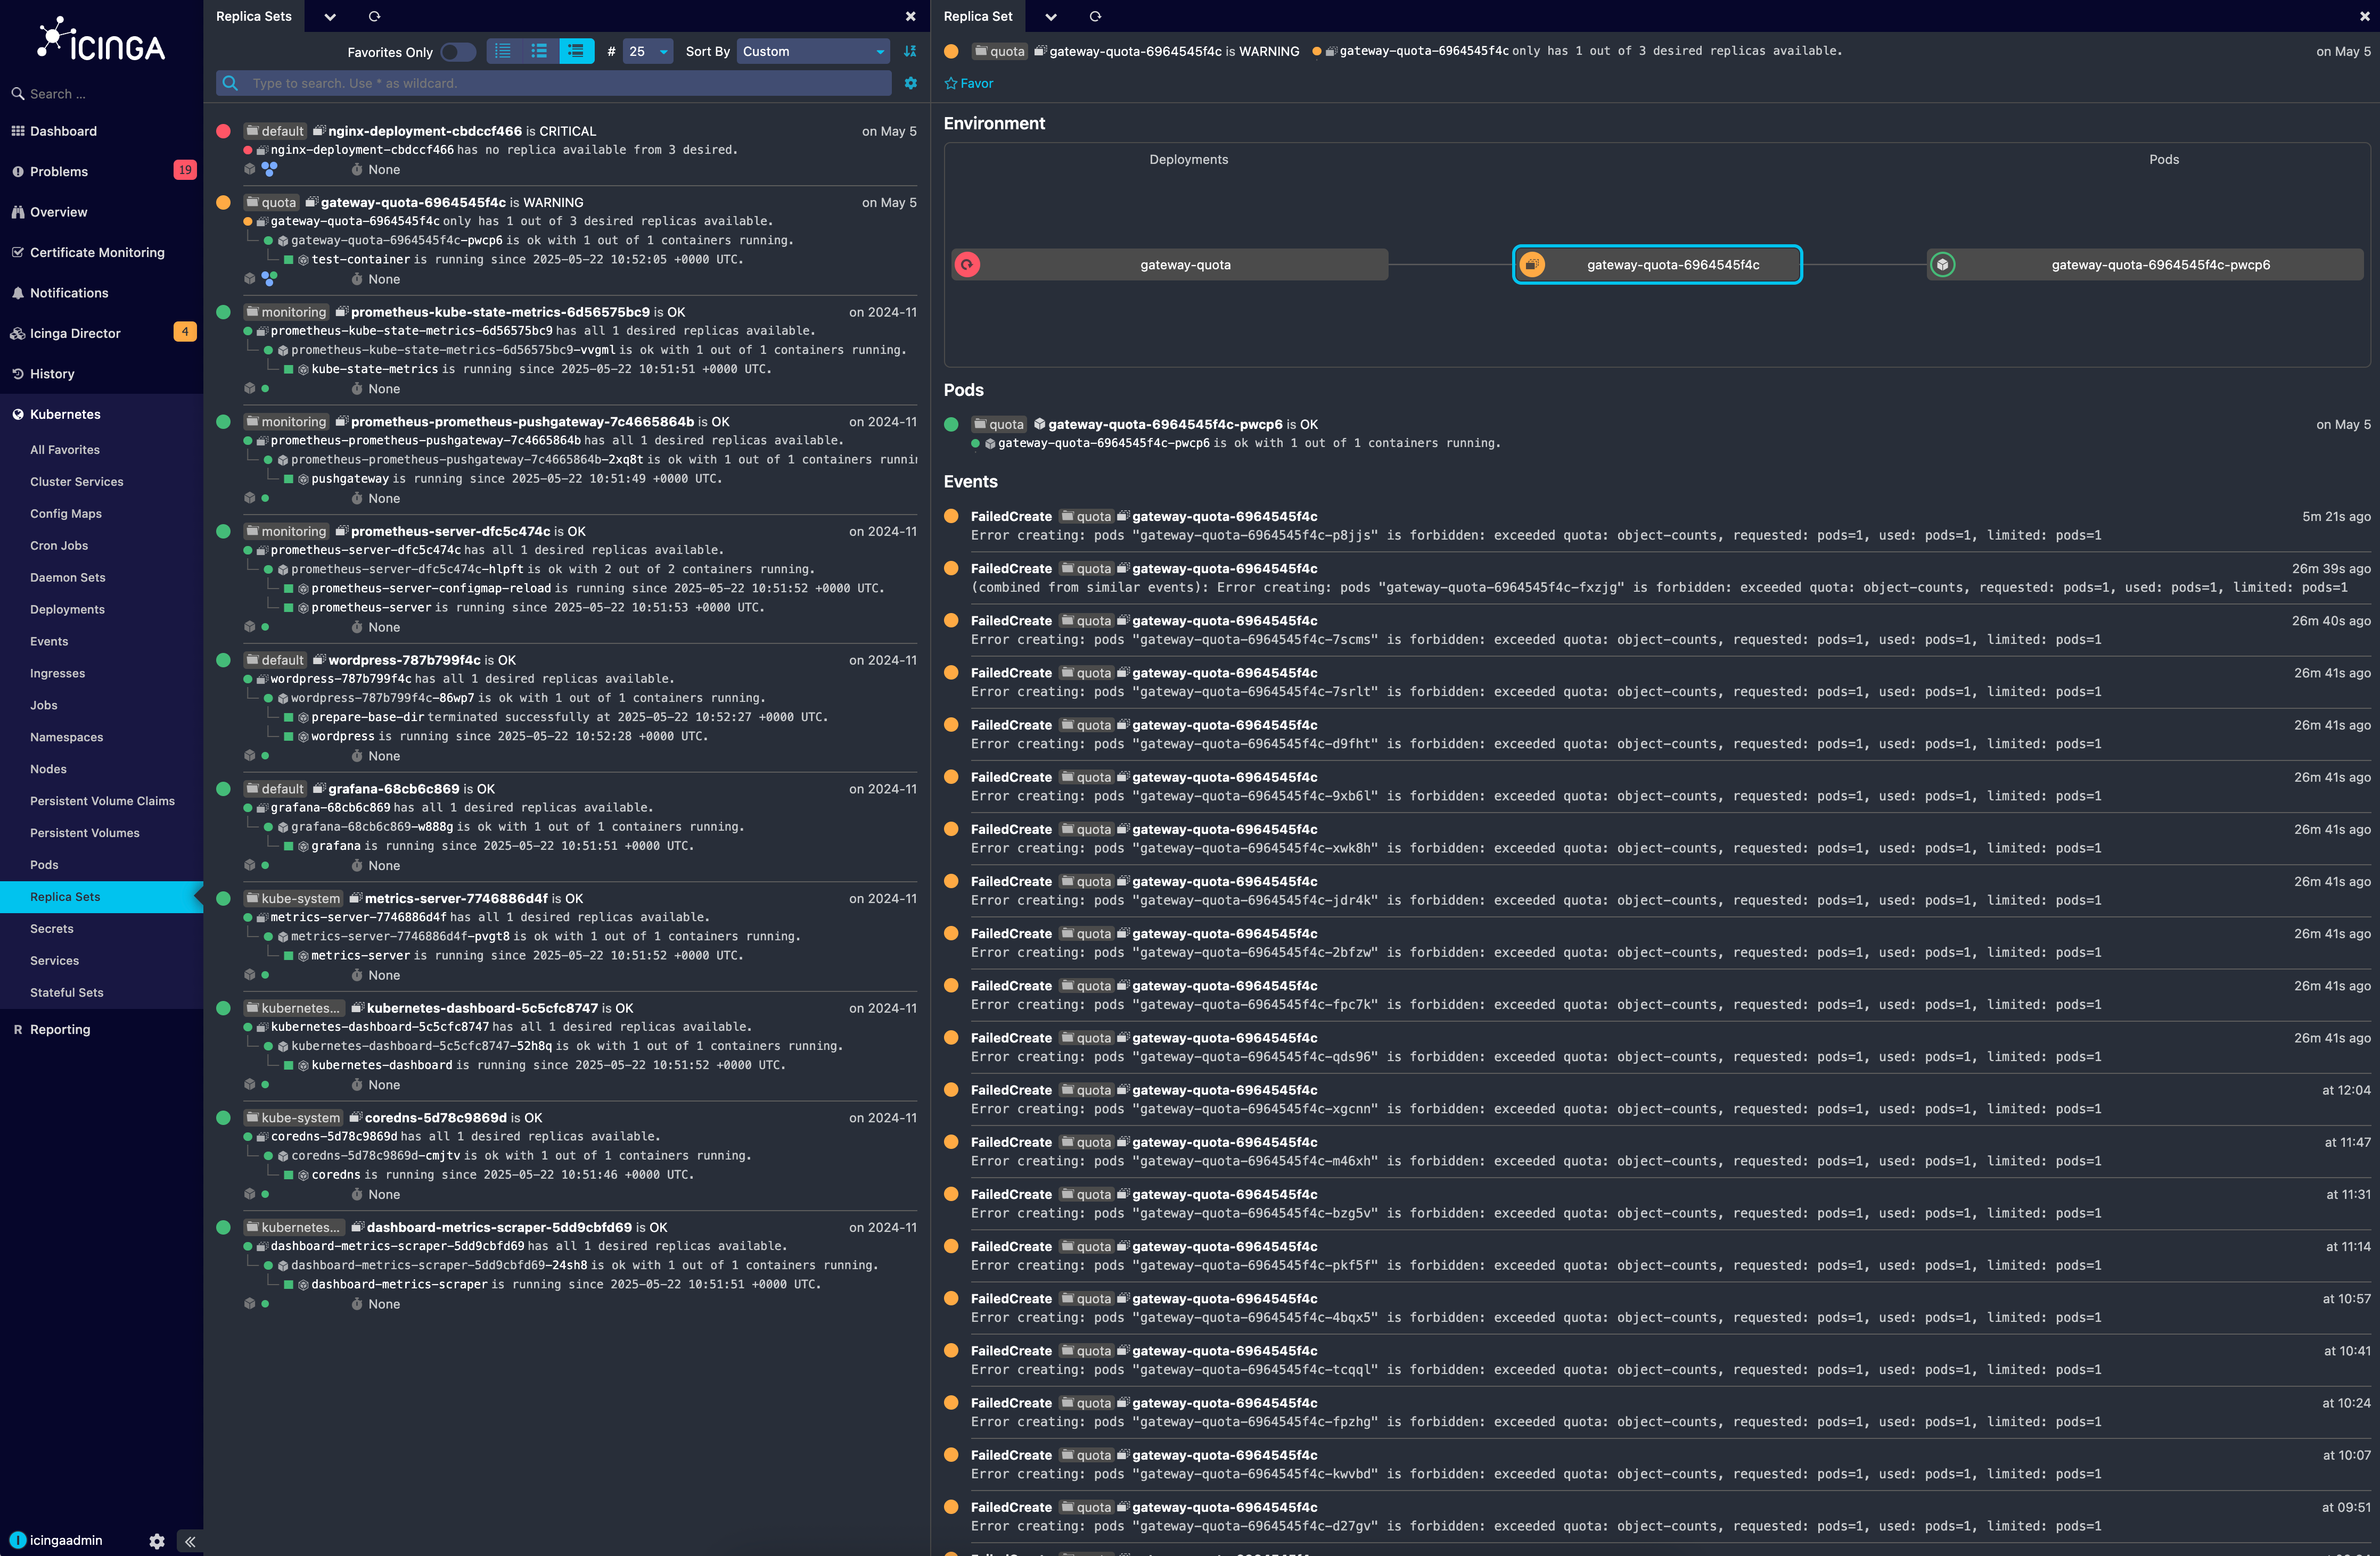Screen dimensions: 2380x1556
Task: Select gateway-quota-6964545f4c replica set node
Action: point(1657,265)
